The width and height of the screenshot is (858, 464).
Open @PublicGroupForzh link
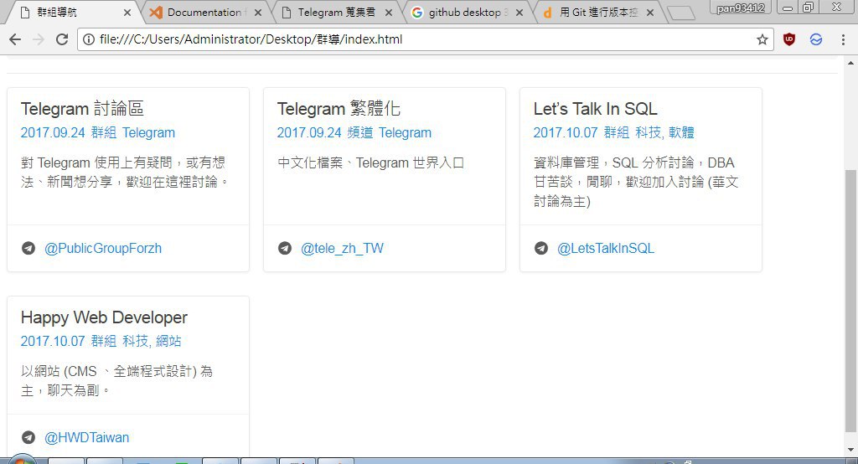click(x=103, y=249)
